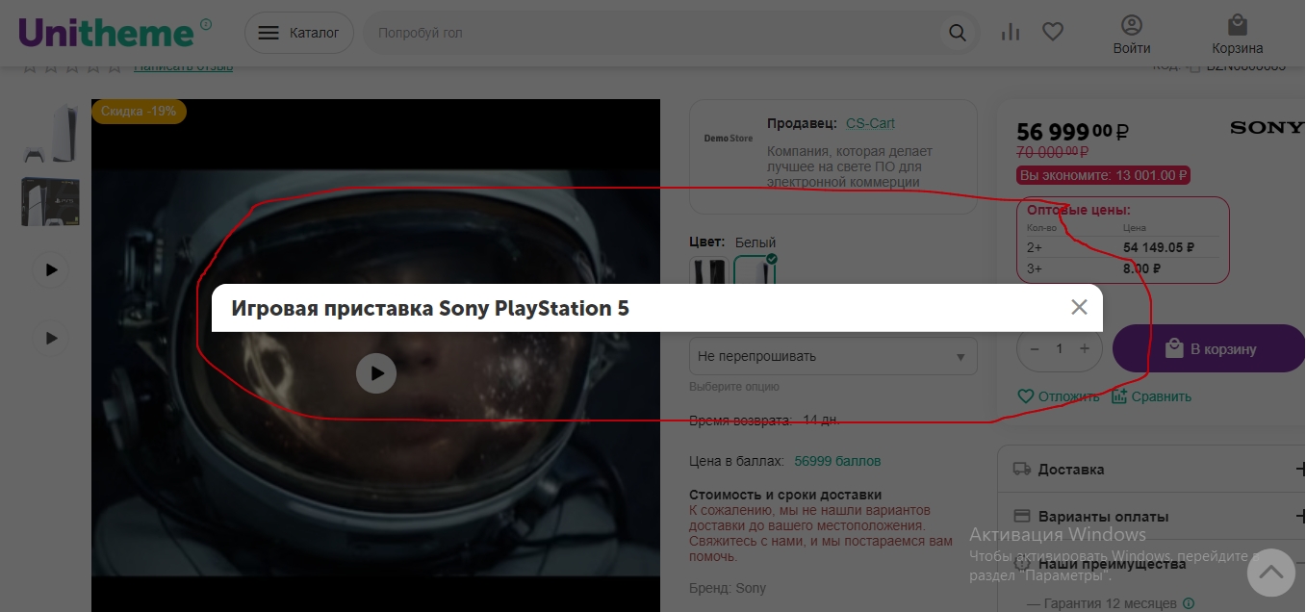1306x612 pixels.
Task: Select the second video thumbnail play button
Action: (51, 338)
